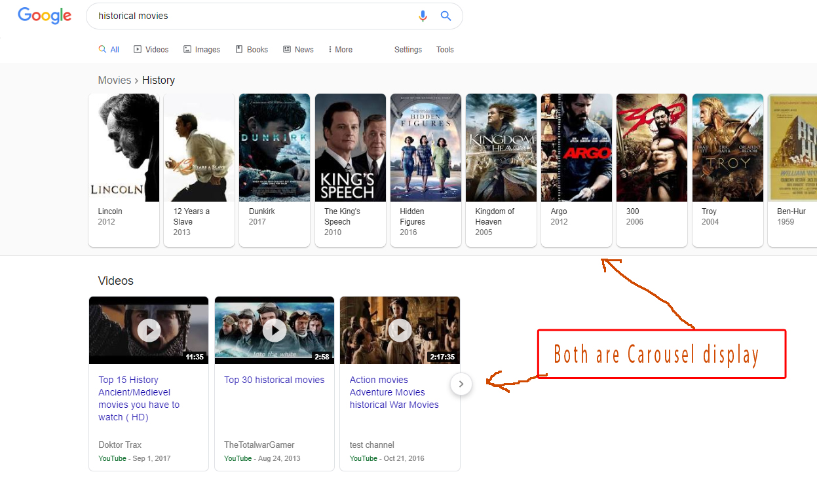Click the blue search magnifier icon
Image resolution: width=817 pixels, height=493 pixels.
446,16
